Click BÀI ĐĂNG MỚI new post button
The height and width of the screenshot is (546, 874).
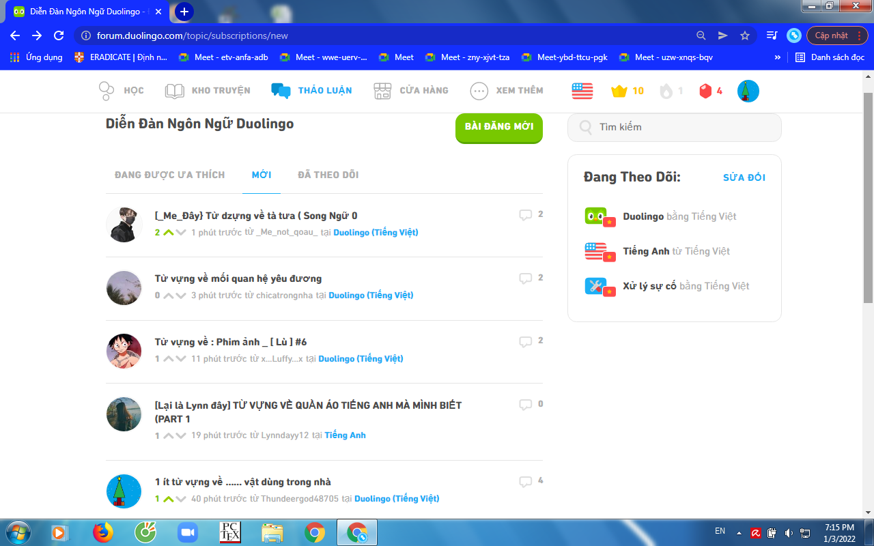[499, 128]
